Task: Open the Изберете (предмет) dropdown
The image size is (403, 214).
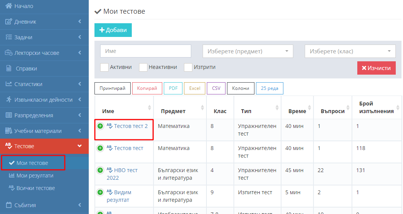Action: coord(248,51)
